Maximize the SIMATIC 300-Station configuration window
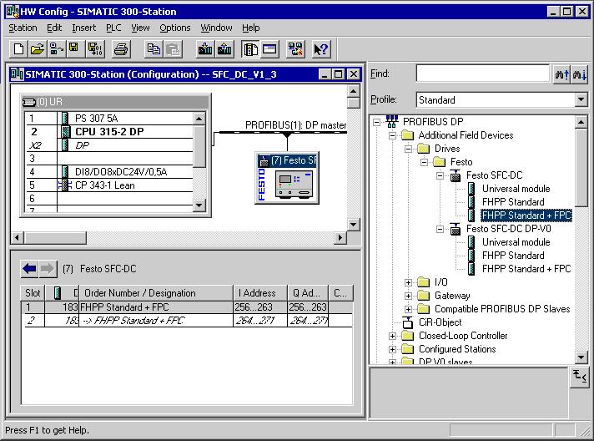594x441 pixels. [x=338, y=74]
